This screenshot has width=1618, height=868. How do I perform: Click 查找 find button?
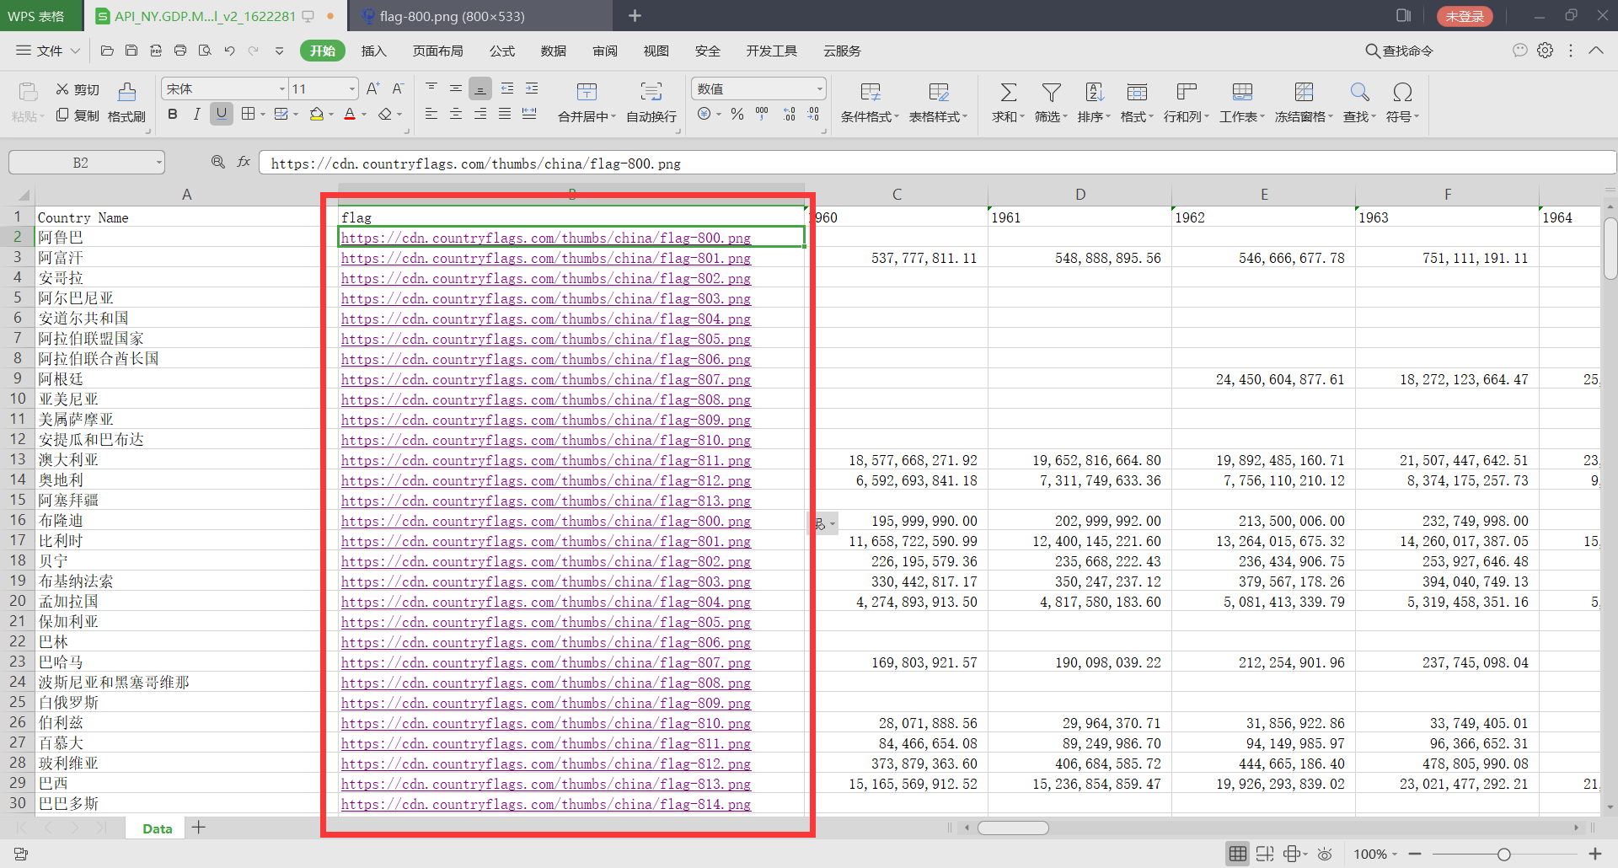click(x=1359, y=103)
